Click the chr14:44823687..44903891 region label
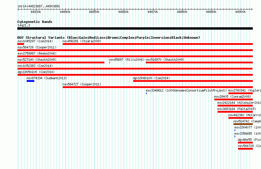This screenshot has width=261, height=169. point(39,6)
